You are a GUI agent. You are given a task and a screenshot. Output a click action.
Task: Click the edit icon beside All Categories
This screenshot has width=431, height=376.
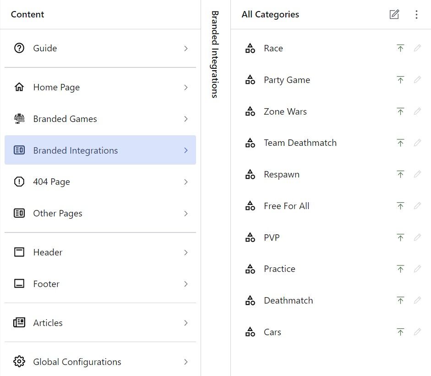(x=394, y=15)
